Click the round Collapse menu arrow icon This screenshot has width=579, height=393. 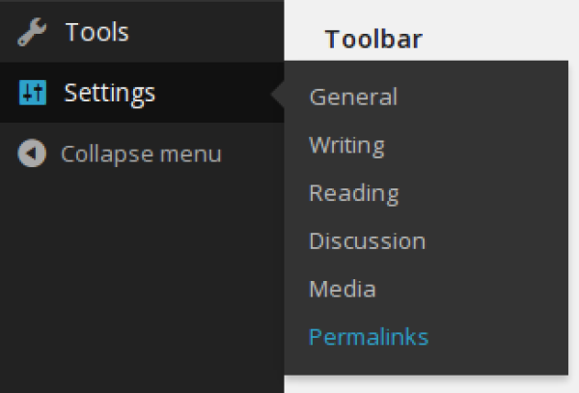click(32, 153)
